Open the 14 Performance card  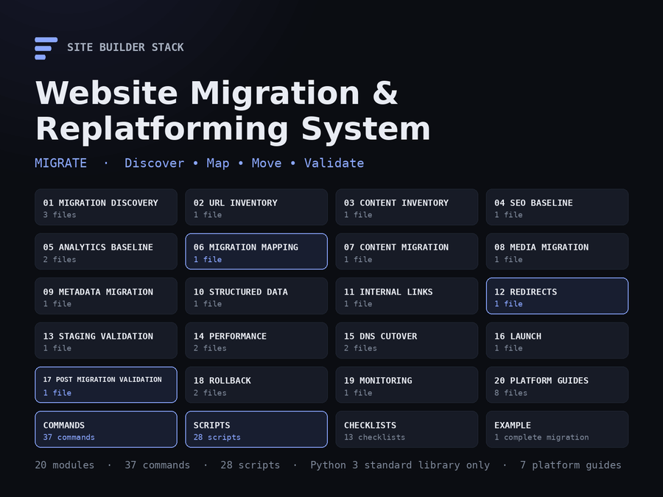[256, 340]
